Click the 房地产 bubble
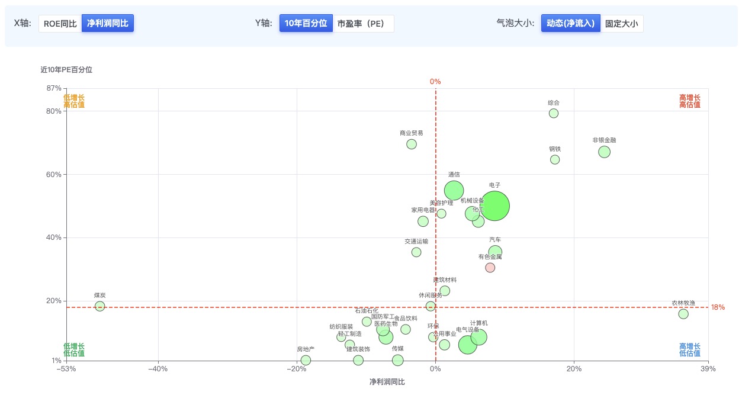Screen dimensions: 742x395 click(306, 360)
